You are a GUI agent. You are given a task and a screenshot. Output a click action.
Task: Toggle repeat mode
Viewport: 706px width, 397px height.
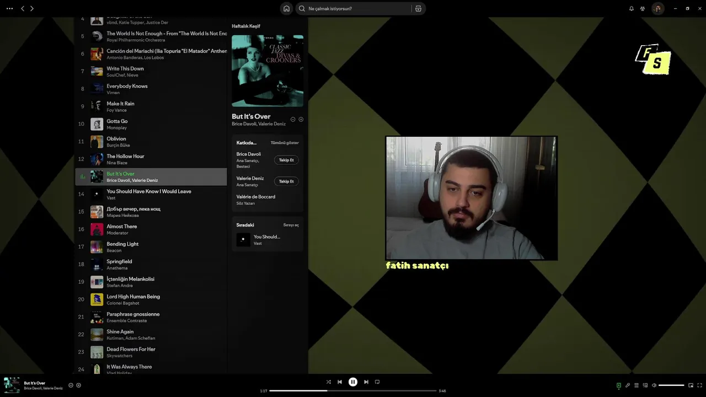click(x=377, y=382)
